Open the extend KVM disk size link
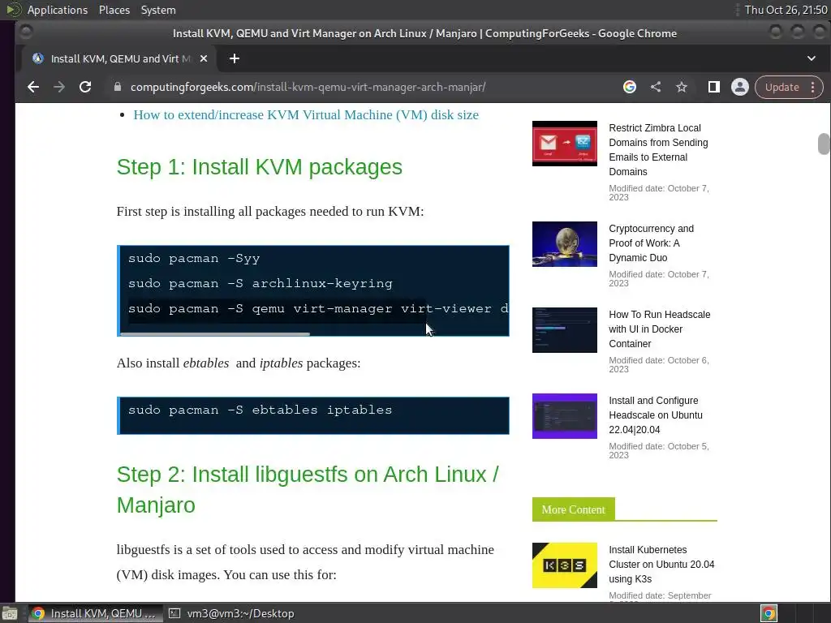Viewport: 831px width, 623px height. [x=306, y=115]
